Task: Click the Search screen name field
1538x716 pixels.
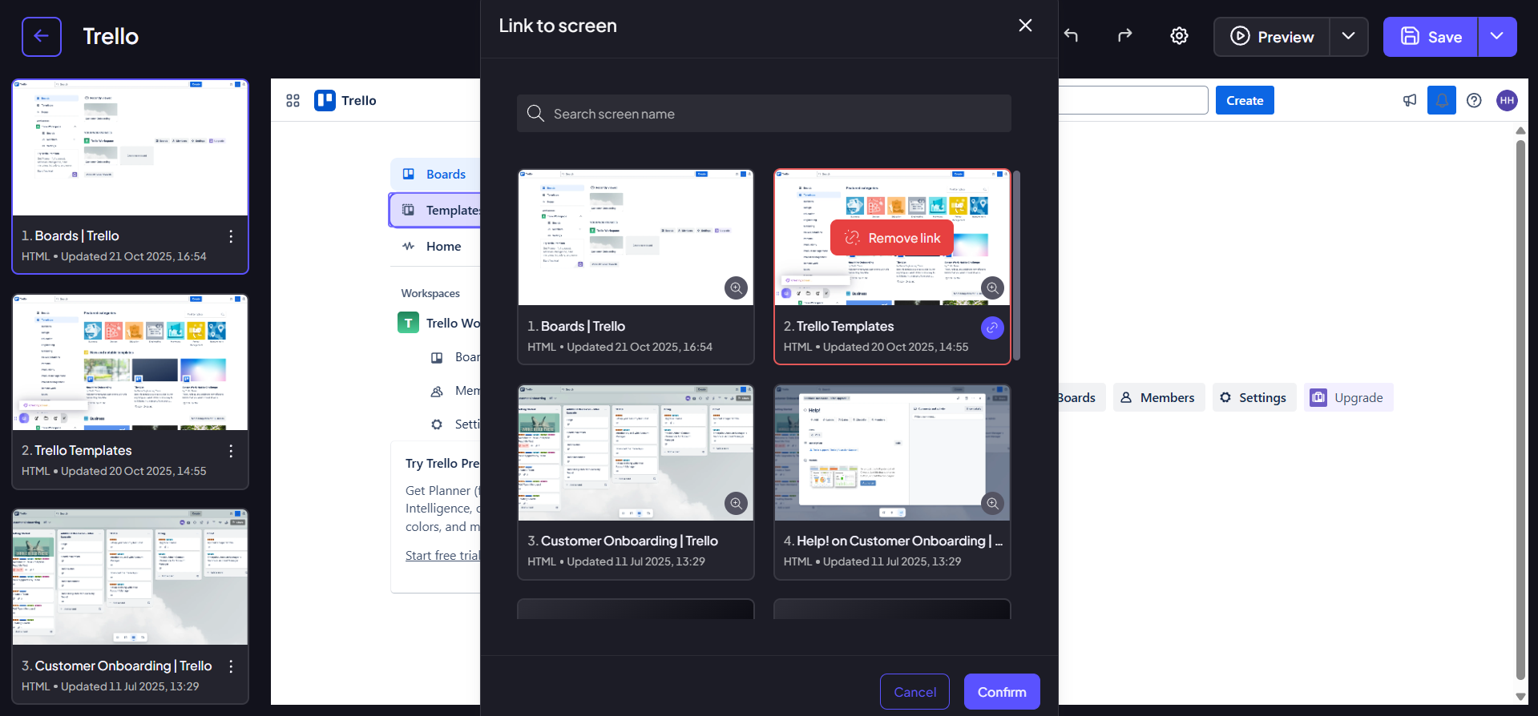Action: pos(764,114)
